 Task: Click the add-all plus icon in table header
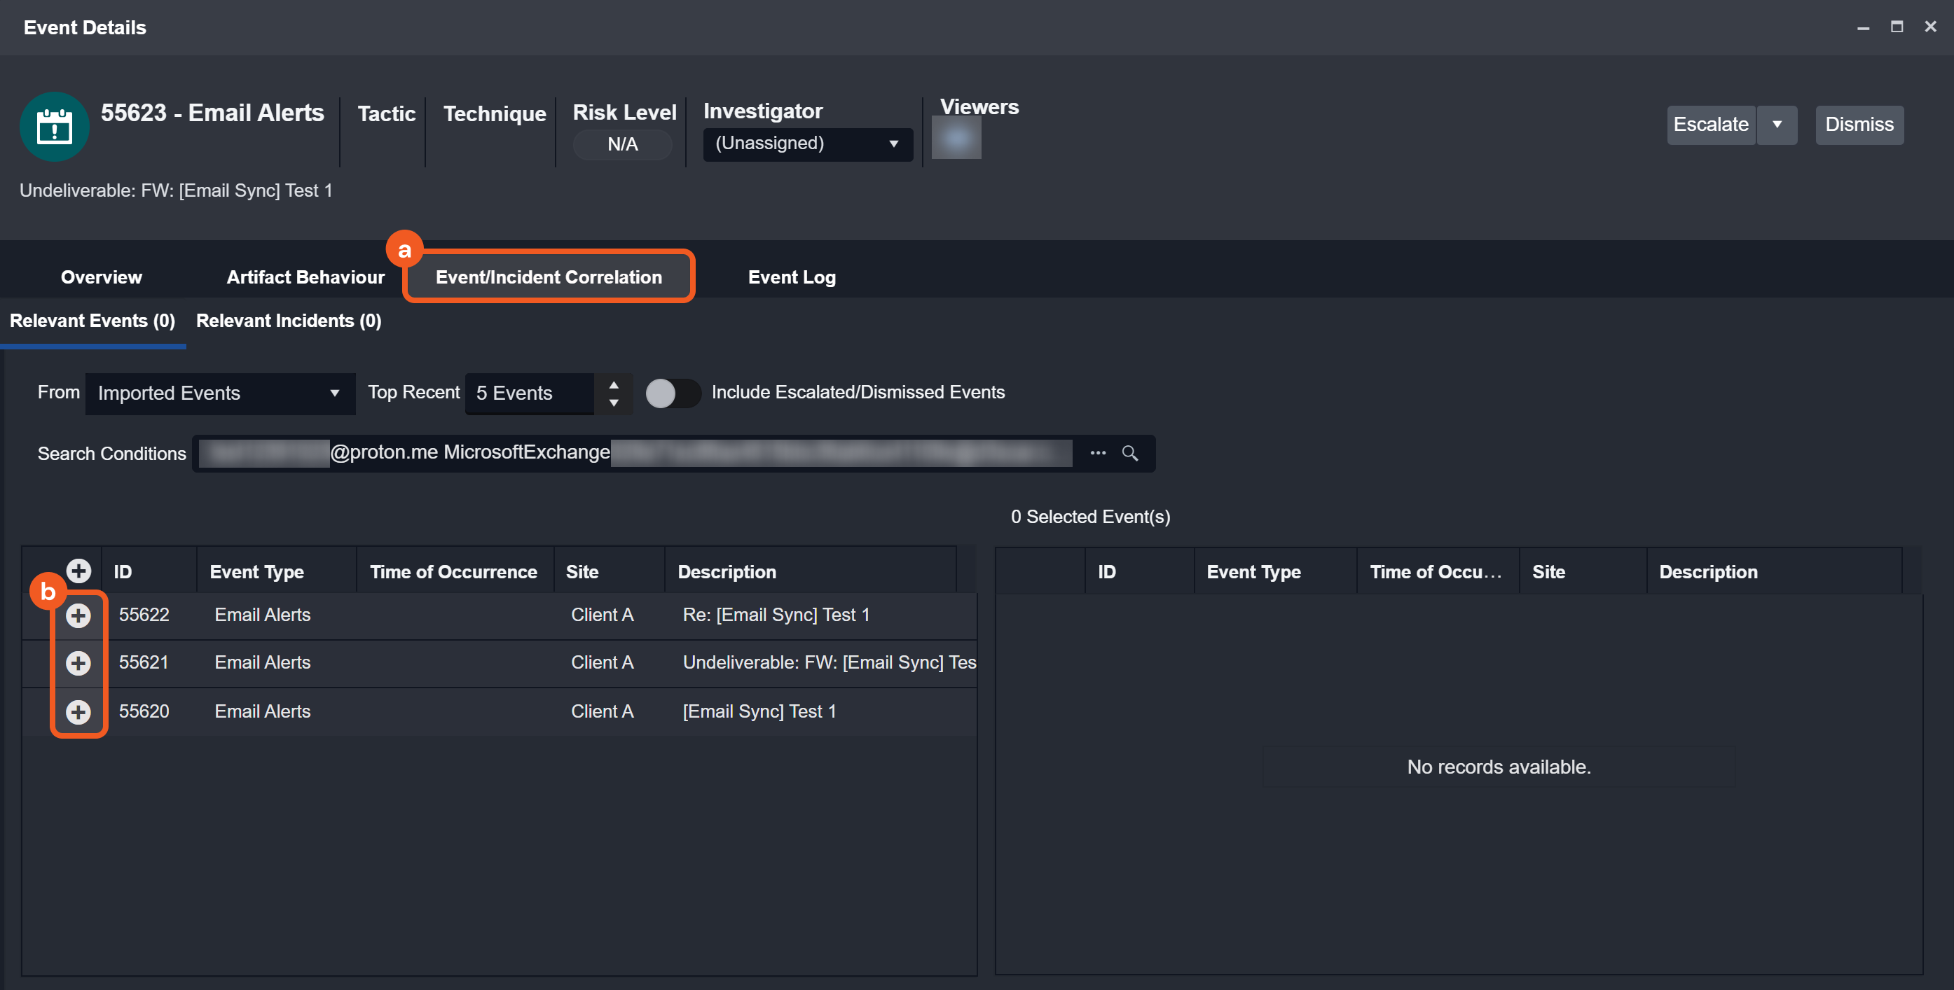point(78,571)
